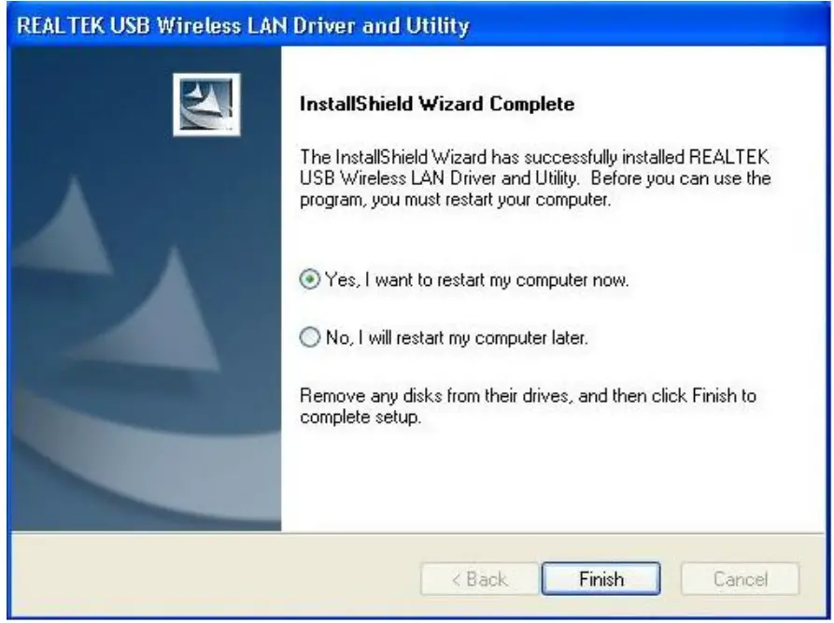This screenshot has height=623, width=834.
Task: Click the 'Remove any disks' instruction text
Action: [x=528, y=406]
